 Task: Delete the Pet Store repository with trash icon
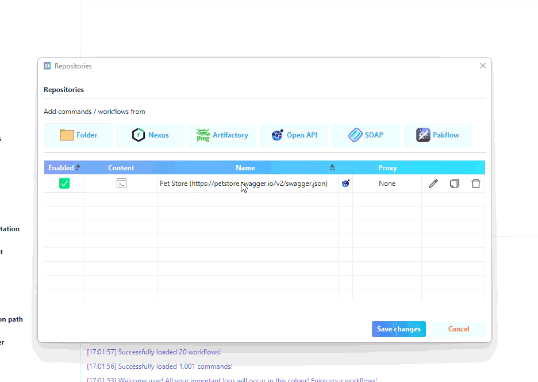476,184
